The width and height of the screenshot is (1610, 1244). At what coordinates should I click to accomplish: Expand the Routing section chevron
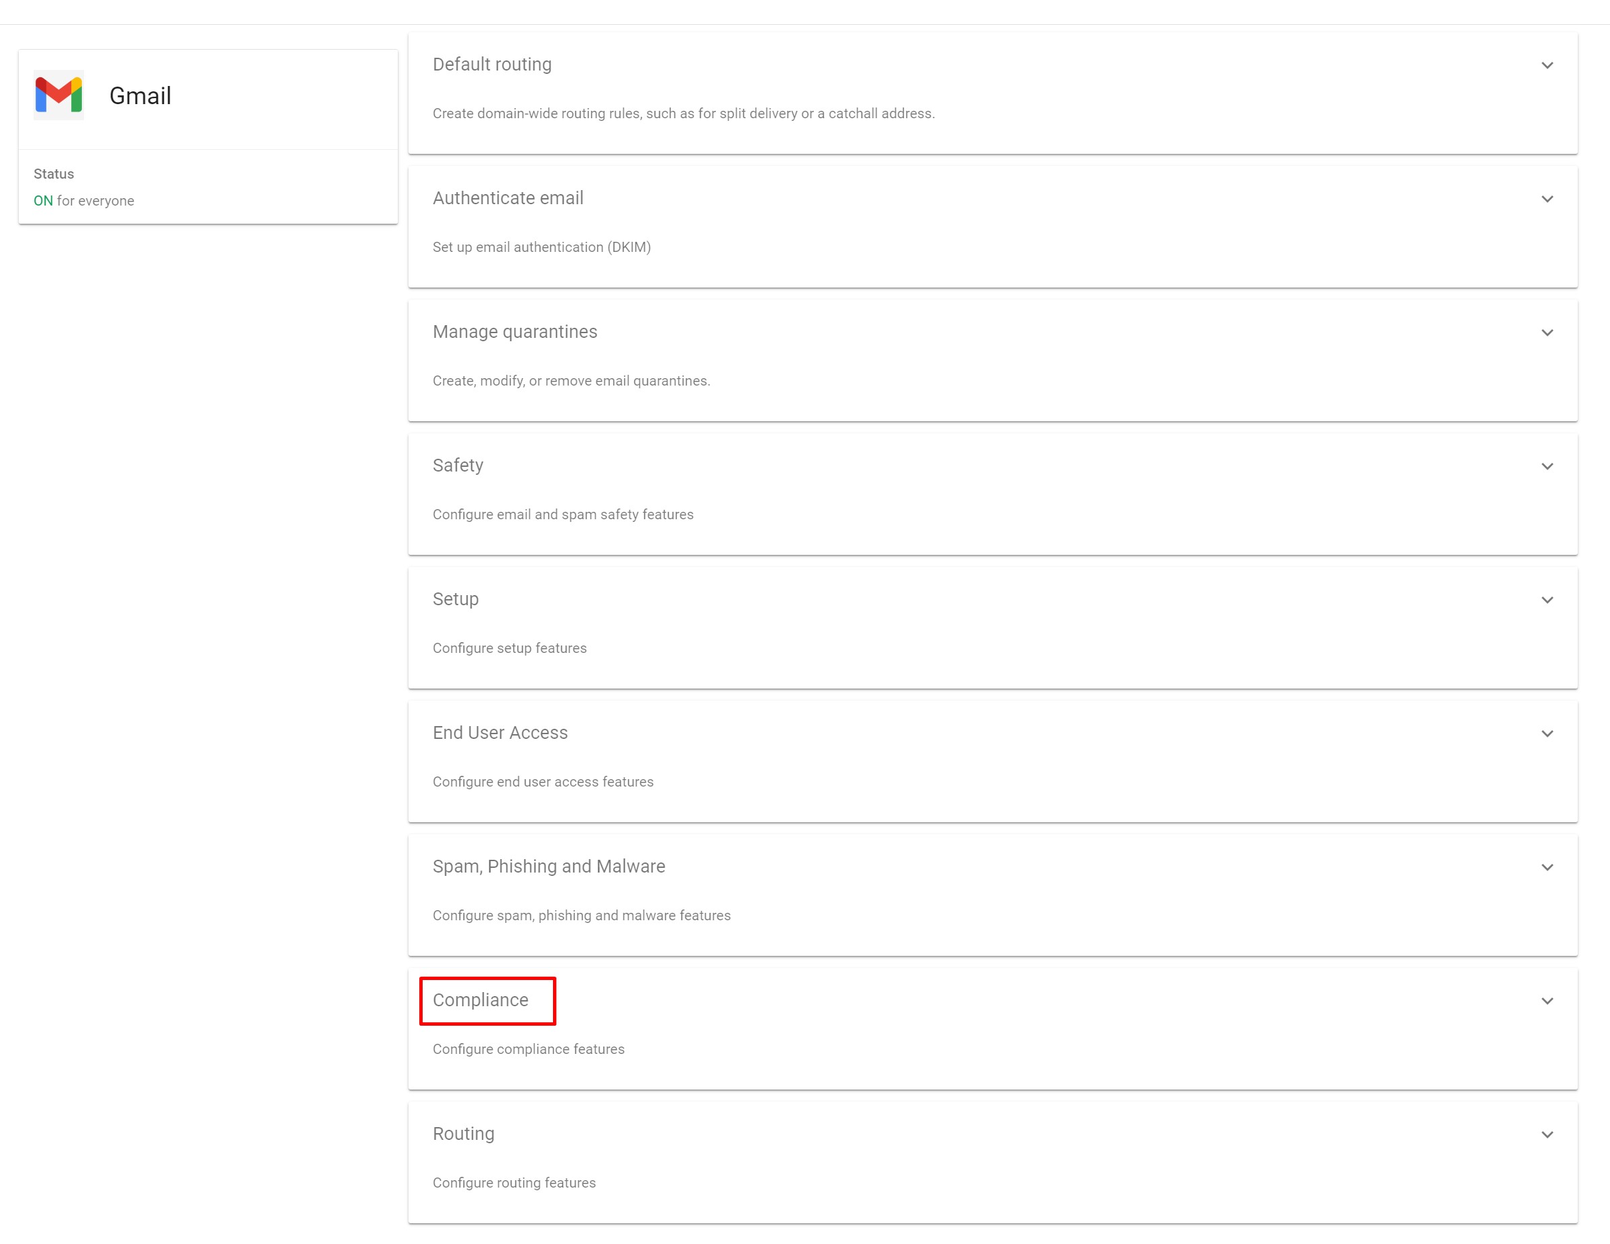(x=1547, y=1135)
